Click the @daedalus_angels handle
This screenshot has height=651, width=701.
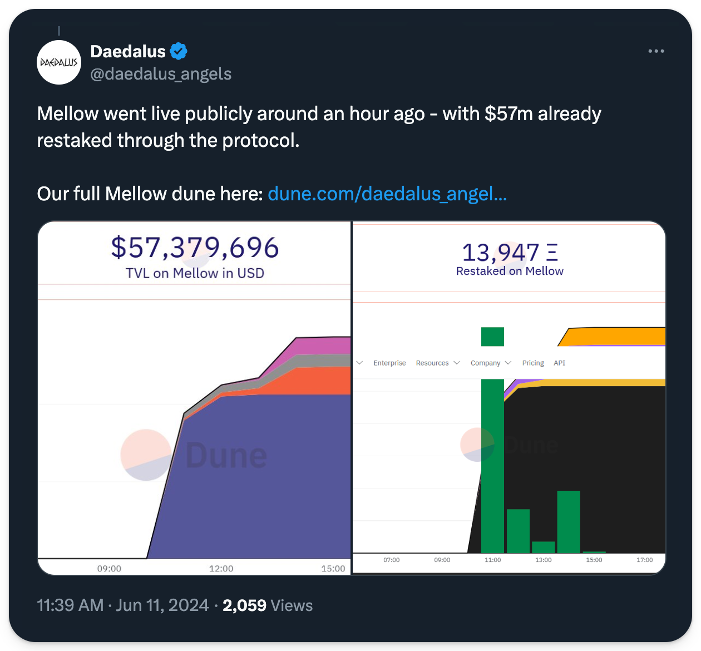pos(161,74)
